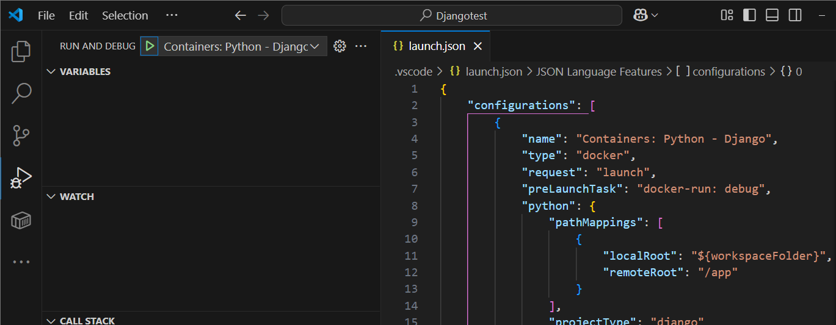The image size is (836, 325).
Task: Open the File menu
Action: (46, 15)
